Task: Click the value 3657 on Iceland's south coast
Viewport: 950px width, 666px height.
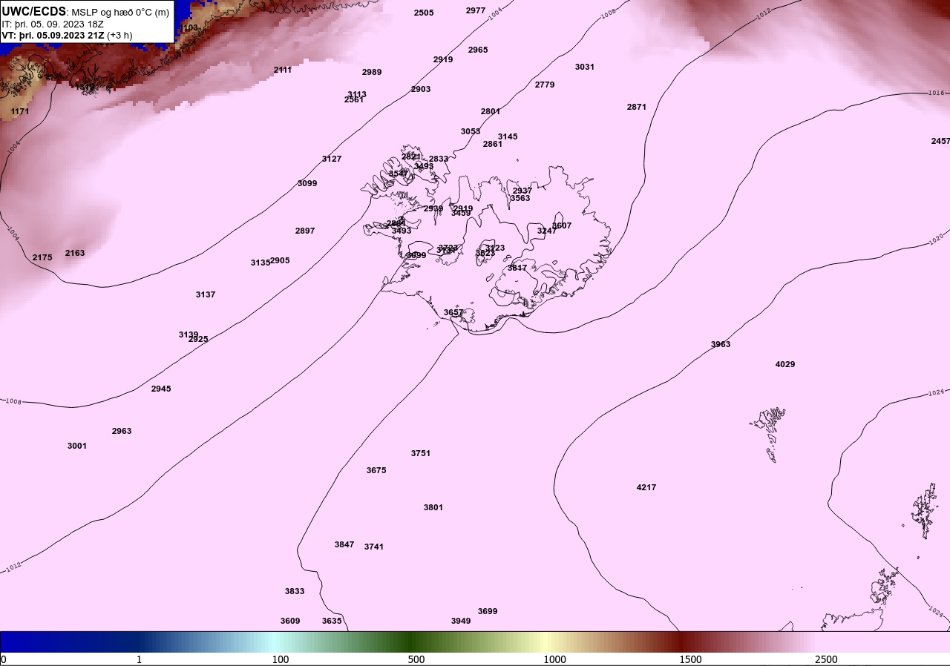Action: (453, 312)
